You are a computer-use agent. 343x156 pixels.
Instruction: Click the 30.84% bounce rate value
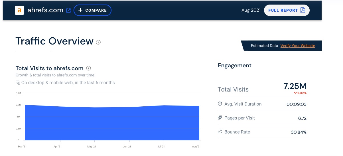click(299, 132)
